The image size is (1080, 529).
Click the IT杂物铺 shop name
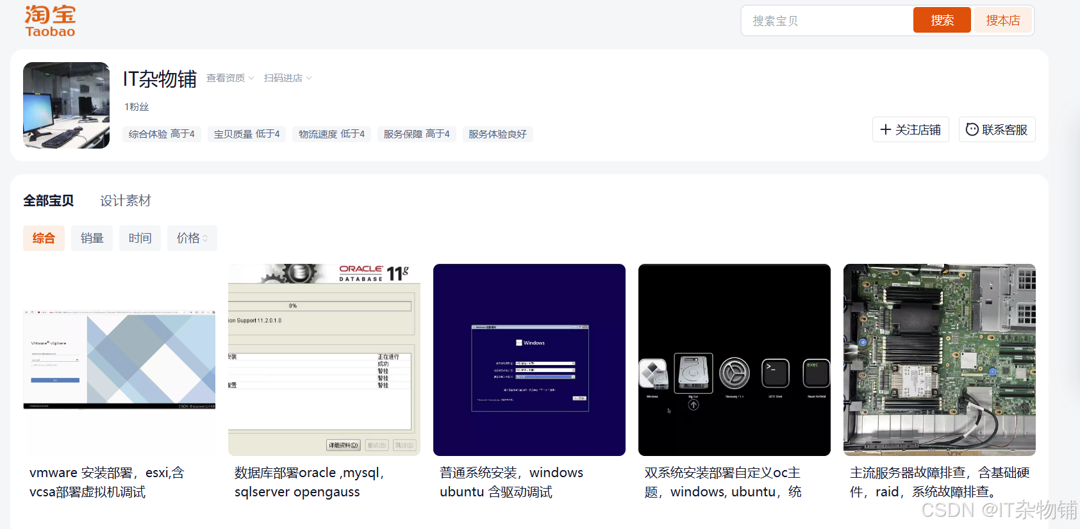160,79
